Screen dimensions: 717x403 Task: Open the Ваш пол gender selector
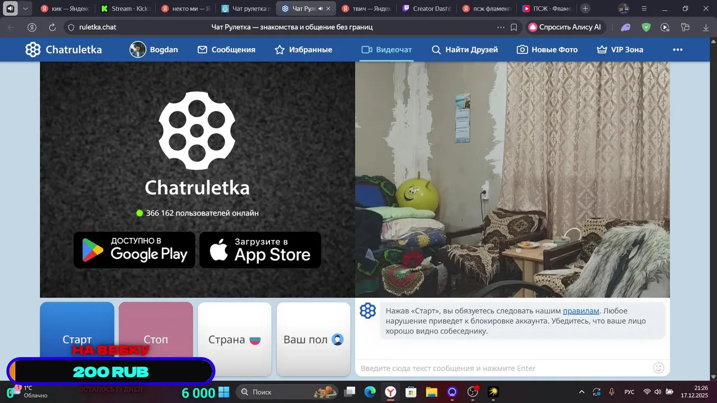pyautogui.click(x=314, y=339)
